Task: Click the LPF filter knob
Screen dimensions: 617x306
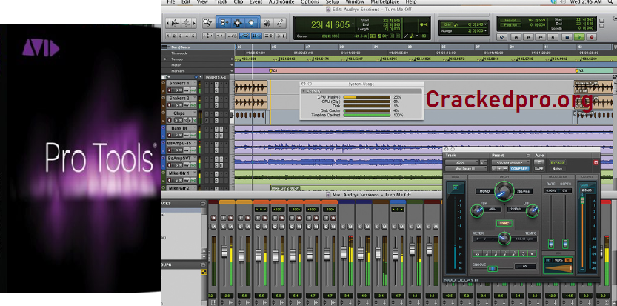Action: (x=532, y=211)
